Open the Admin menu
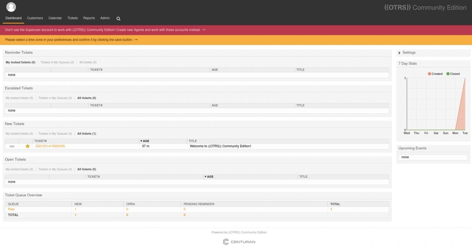 click(x=105, y=18)
